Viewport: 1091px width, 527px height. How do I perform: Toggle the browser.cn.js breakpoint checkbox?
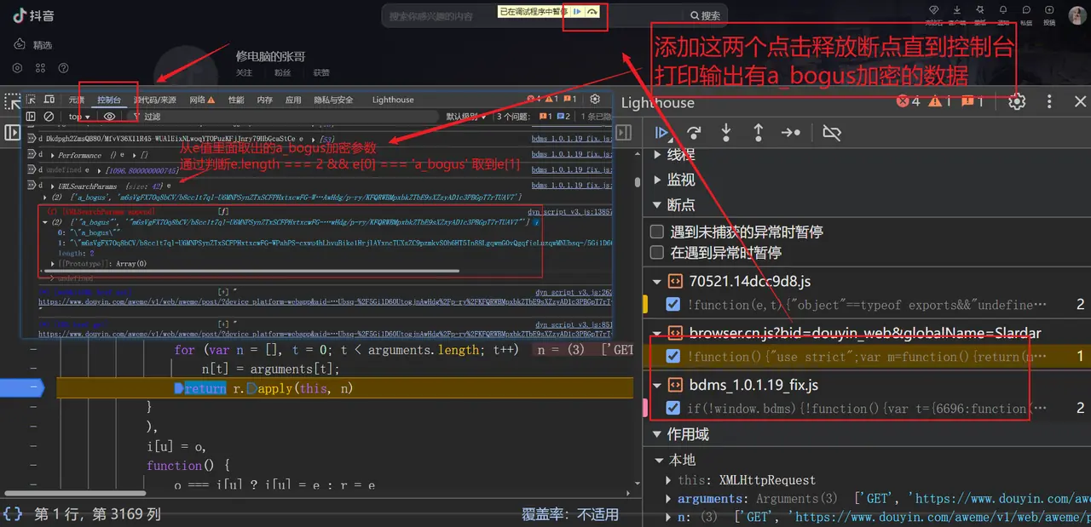click(672, 357)
